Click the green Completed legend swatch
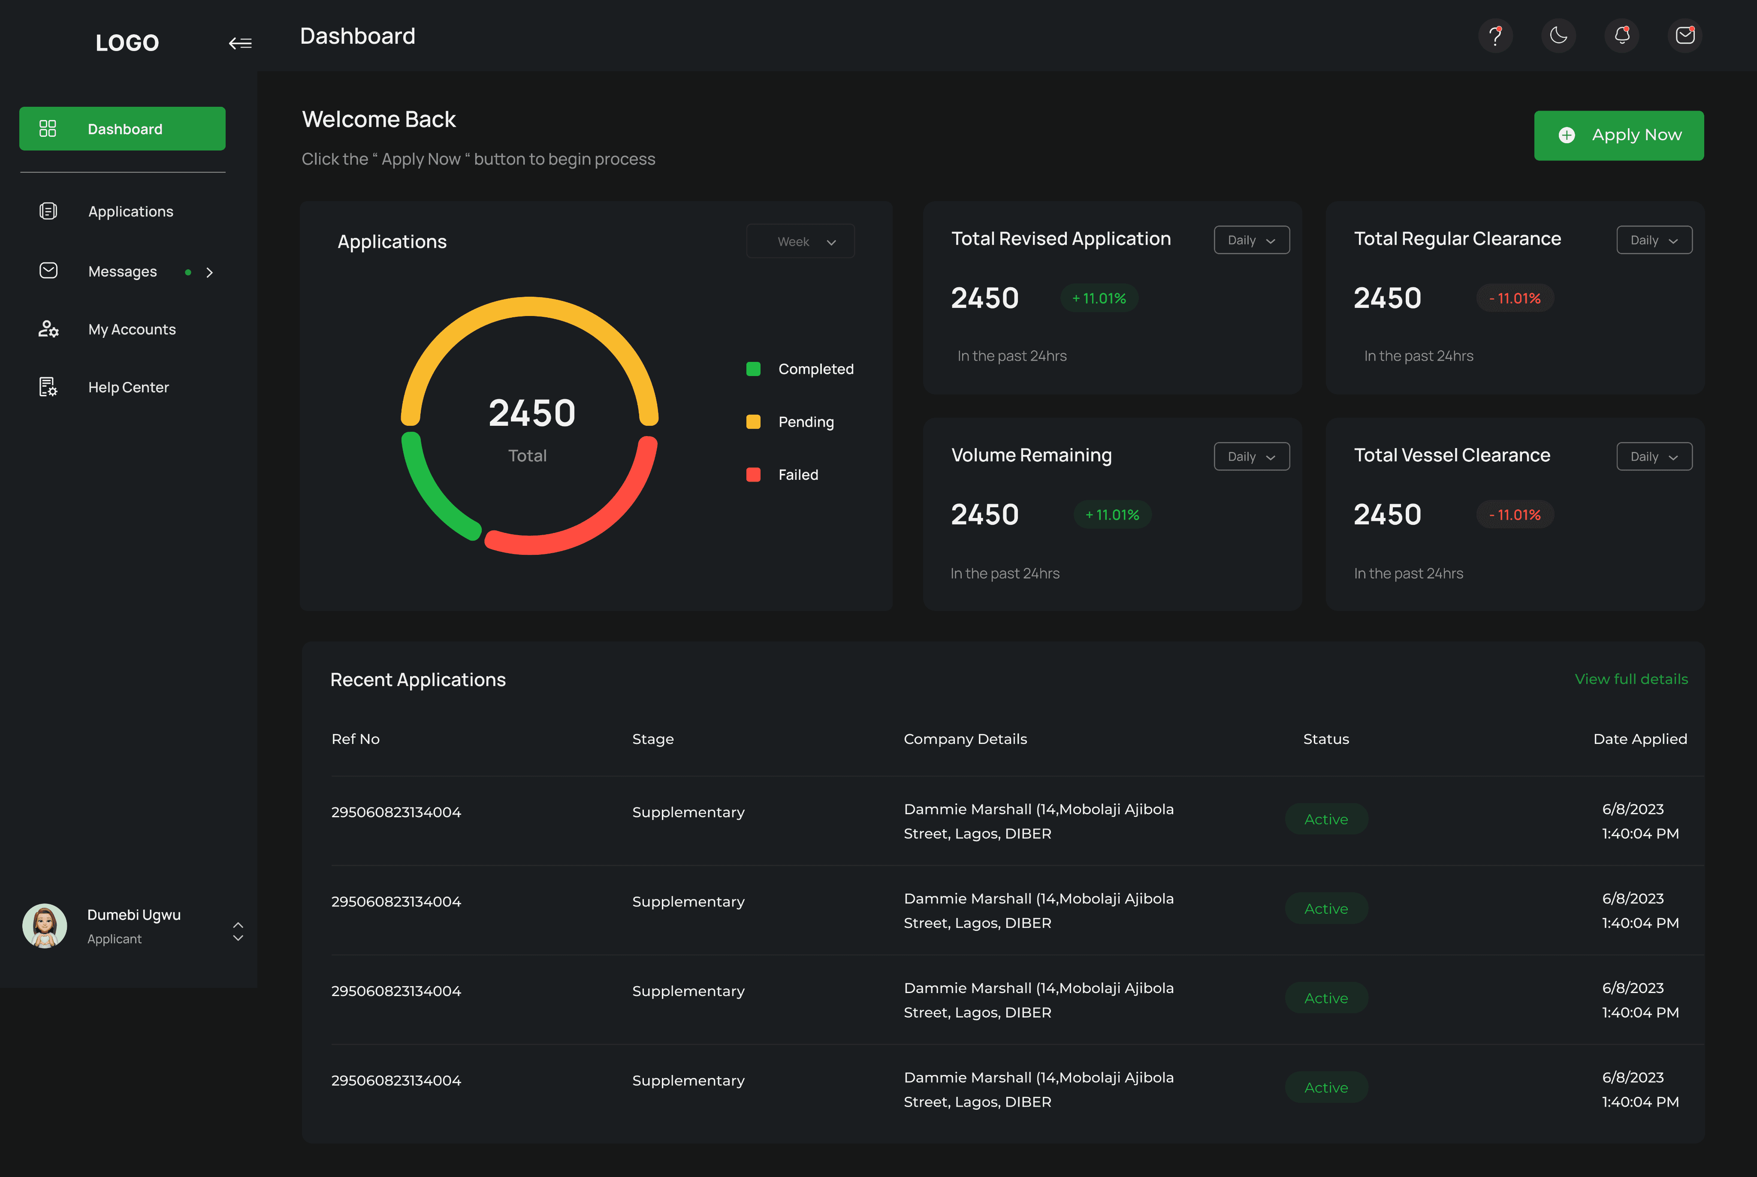1757x1177 pixels. [x=753, y=369]
